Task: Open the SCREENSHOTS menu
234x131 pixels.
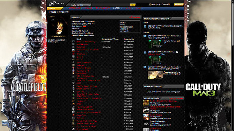Action: point(75,8)
